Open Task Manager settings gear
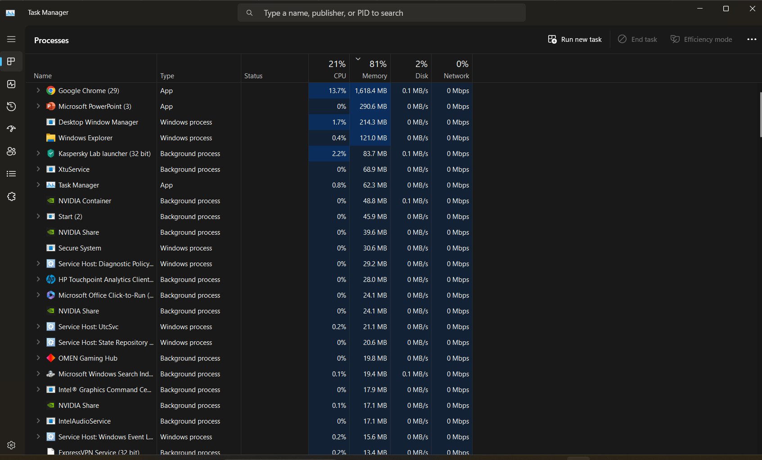Image resolution: width=762 pixels, height=460 pixels. 11,445
